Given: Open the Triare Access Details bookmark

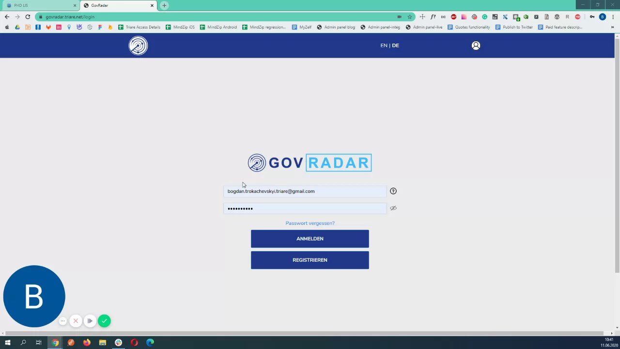Looking at the screenshot, I should pyautogui.click(x=139, y=27).
